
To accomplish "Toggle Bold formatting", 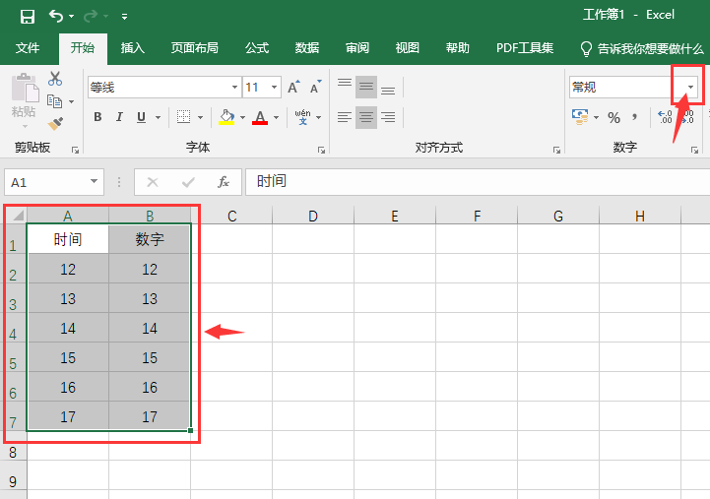I will (x=97, y=117).
